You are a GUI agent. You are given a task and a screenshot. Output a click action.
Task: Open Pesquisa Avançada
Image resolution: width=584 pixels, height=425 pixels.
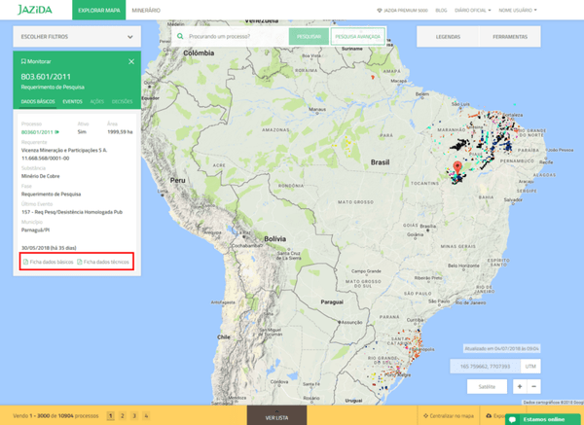[x=358, y=36]
